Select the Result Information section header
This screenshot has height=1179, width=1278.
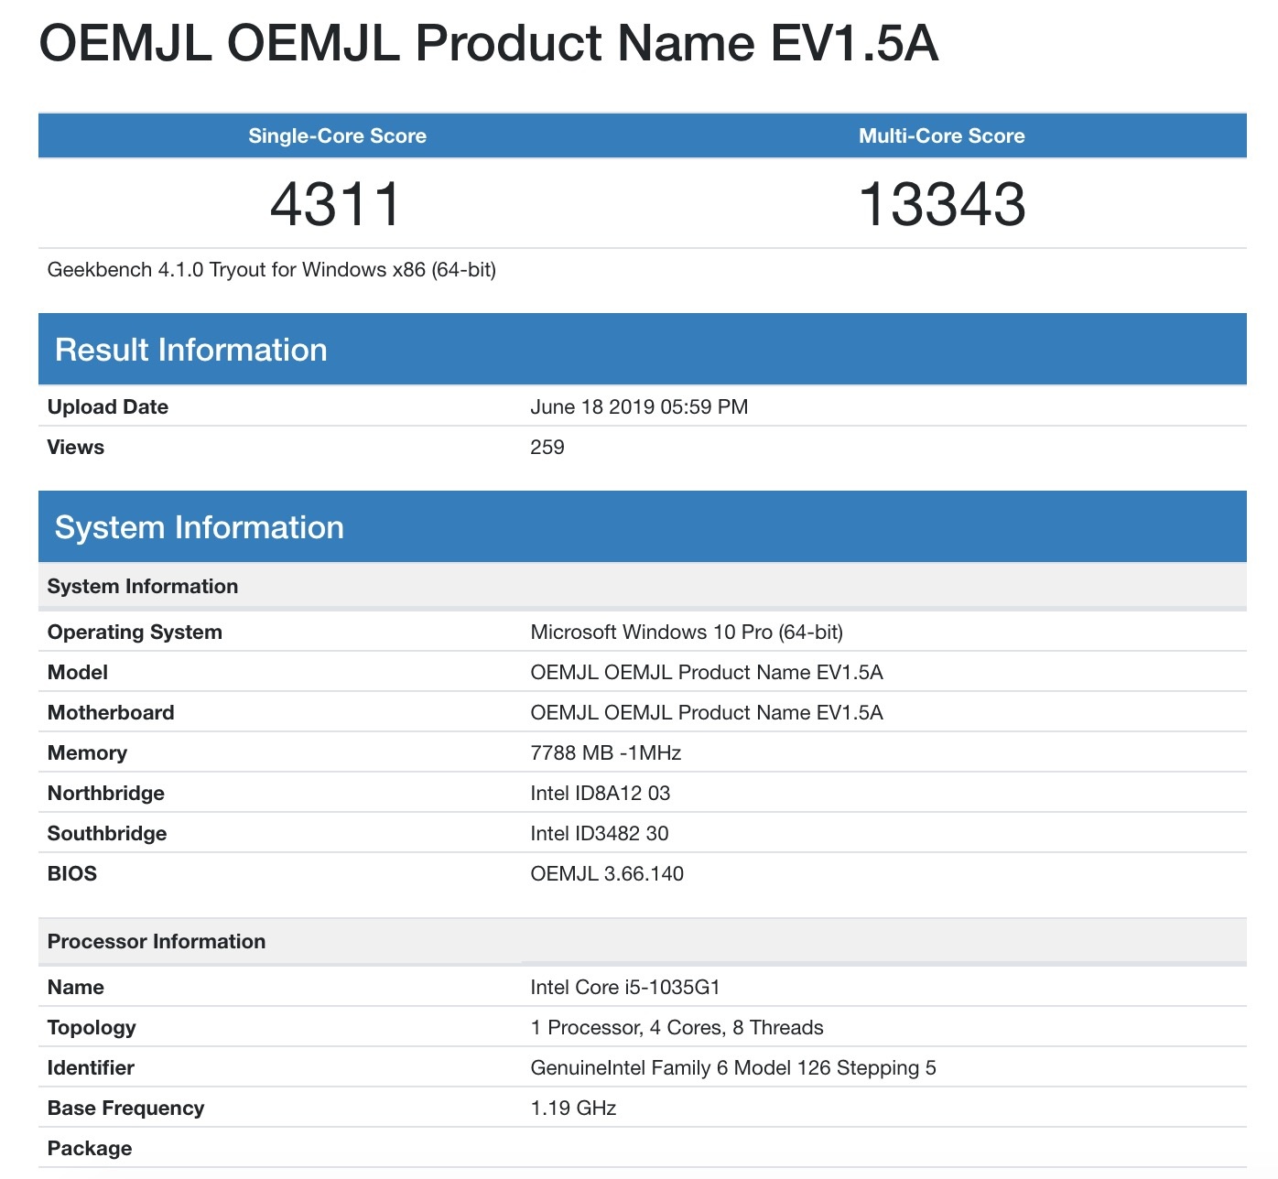[x=190, y=350]
